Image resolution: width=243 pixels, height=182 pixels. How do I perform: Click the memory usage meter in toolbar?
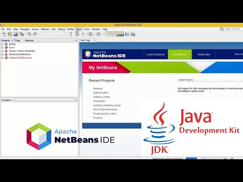pos(115,34)
